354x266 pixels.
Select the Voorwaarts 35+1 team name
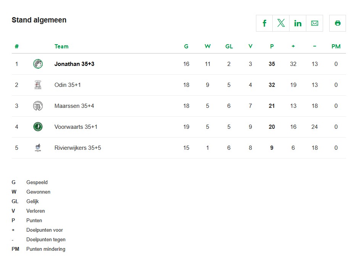pyautogui.click(x=76, y=127)
